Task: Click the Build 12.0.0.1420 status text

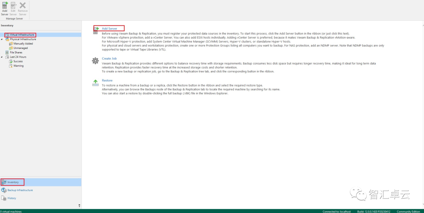Action: 374,211
